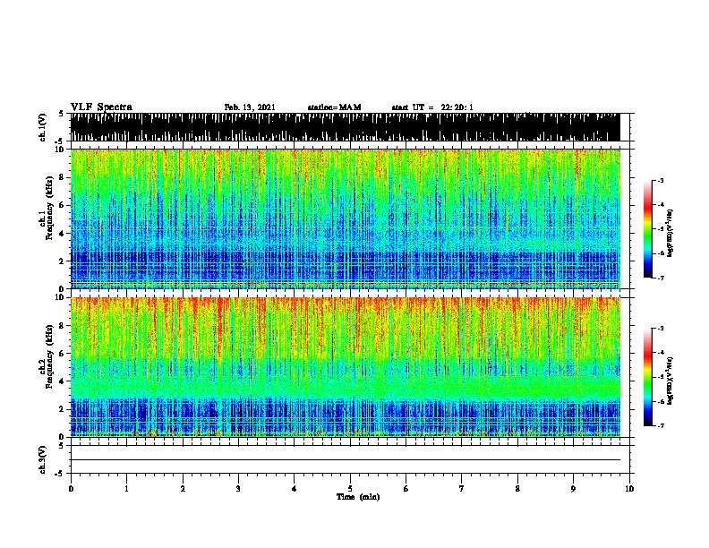Click time axis tick label "9"
The height and width of the screenshot is (548, 709).
tap(573, 489)
